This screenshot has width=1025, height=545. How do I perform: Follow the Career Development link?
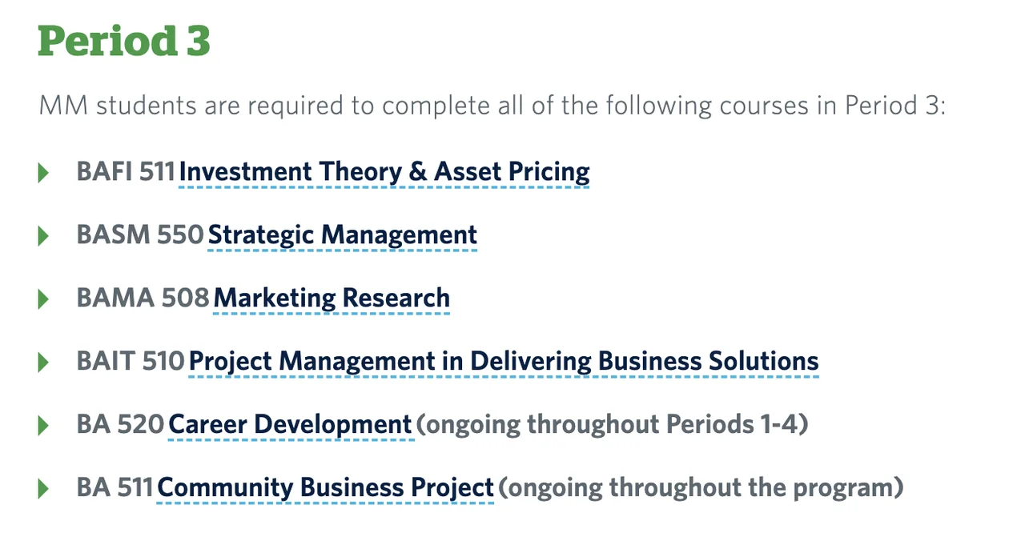[x=290, y=424]
